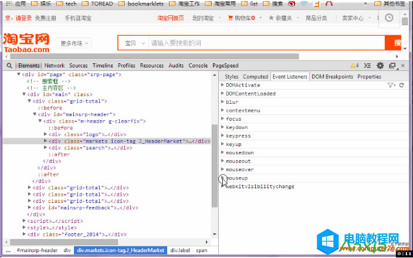Expand the keydown event listener
Screen dimensions: 413x258
223,127
